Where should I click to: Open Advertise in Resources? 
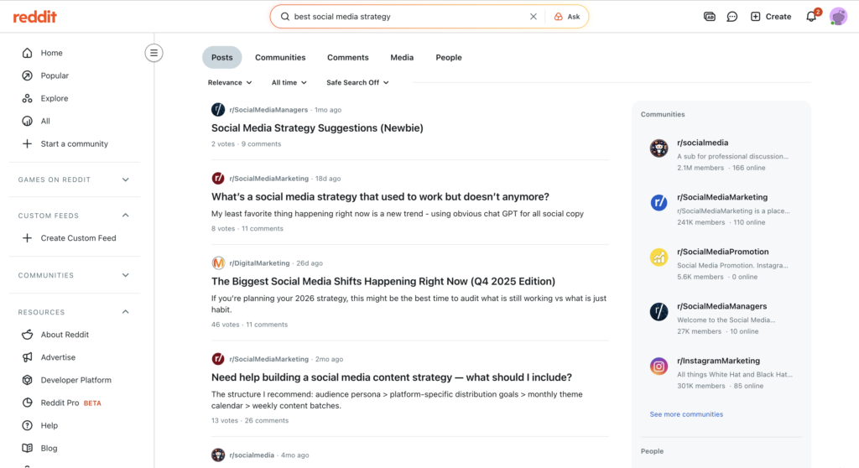tap(58, 357)
